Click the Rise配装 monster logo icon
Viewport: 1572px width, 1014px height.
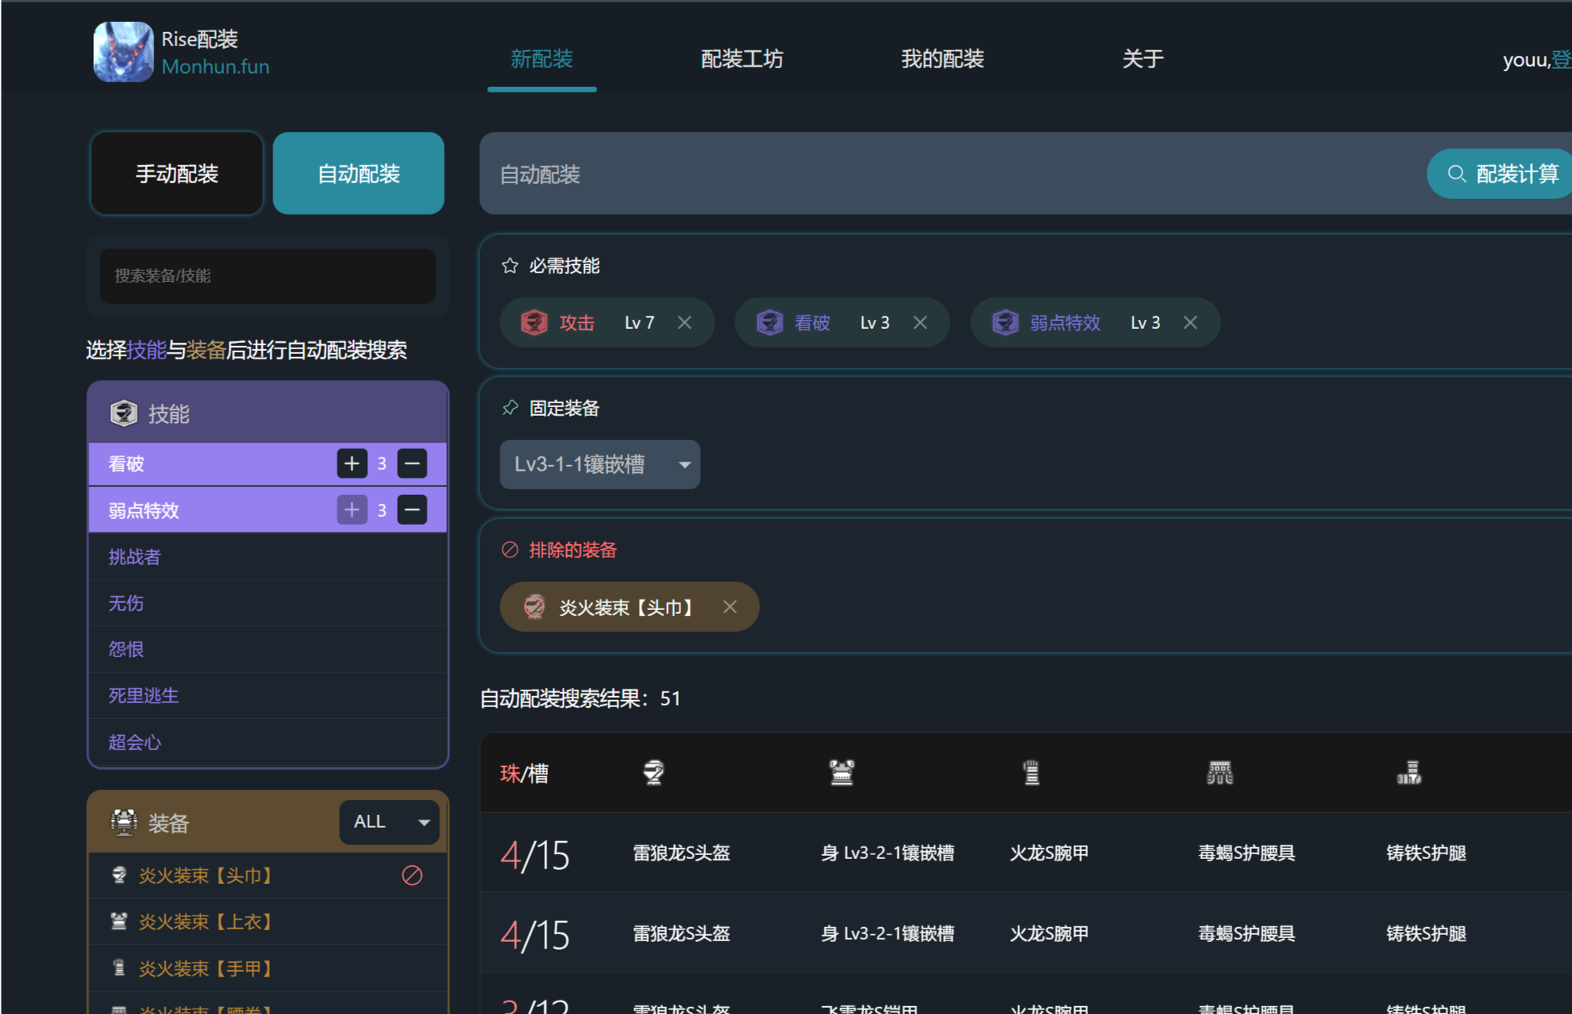coord(123,52)
